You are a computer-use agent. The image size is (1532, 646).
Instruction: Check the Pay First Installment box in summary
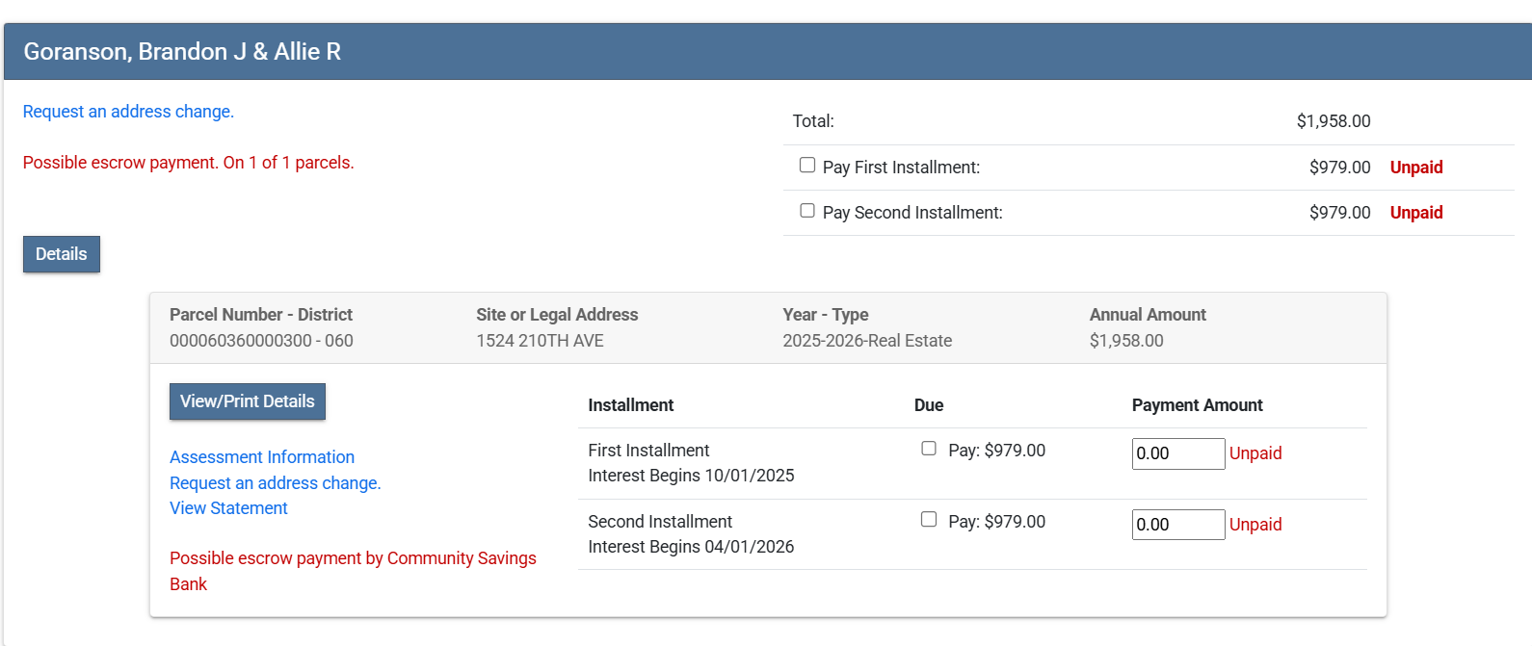point(807,166)
